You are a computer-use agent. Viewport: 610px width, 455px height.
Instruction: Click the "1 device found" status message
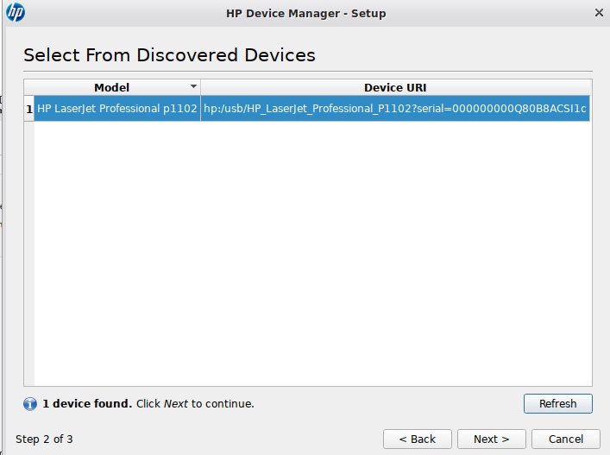click(87, 403)
